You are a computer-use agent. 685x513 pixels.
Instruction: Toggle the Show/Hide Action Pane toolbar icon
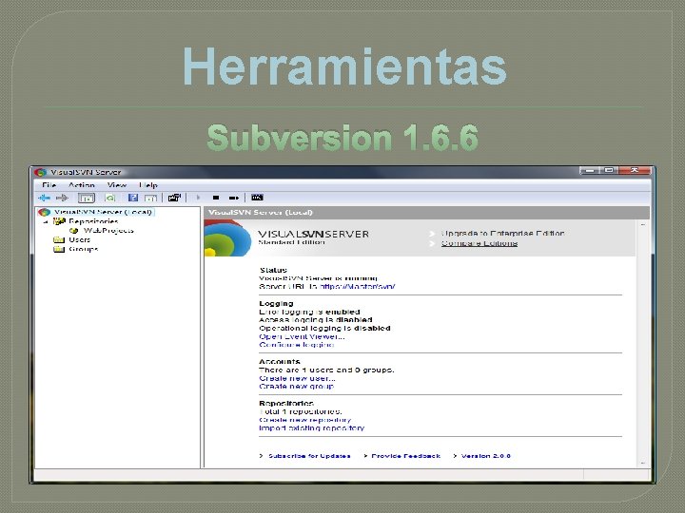click(150, 198)
